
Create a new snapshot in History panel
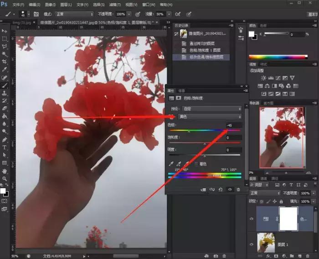(216, 256)
